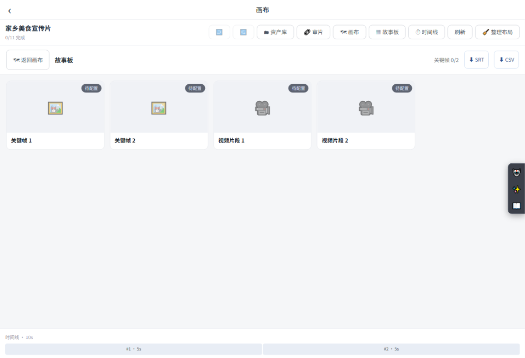Click the 视频片段 2 card title
This screenshot has height=358, width=525.
pyautogui.click(x=335, y=141)
